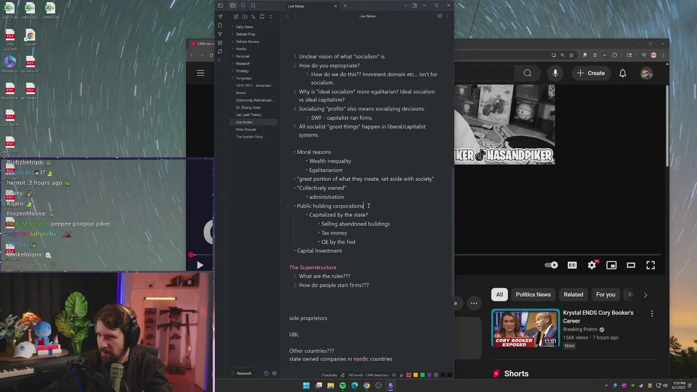Screen dimensions: 697x392
Task: Open YouTube account avatar menu
Action: tap(646, 73)
